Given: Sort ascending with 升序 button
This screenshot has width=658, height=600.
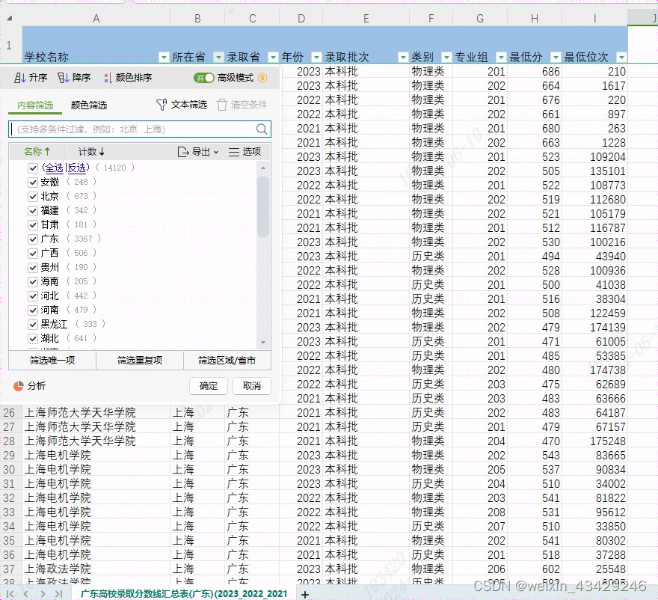Looking at the screenshot, I should 31,78.
